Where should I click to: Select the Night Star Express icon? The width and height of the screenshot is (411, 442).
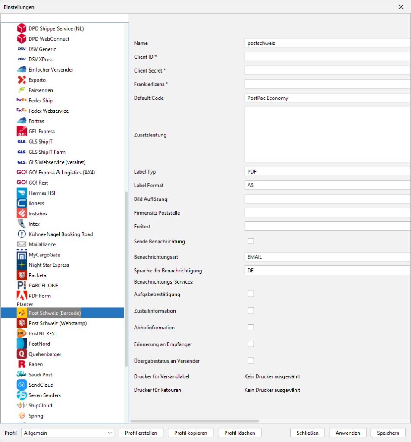click(x=22, y=265)
